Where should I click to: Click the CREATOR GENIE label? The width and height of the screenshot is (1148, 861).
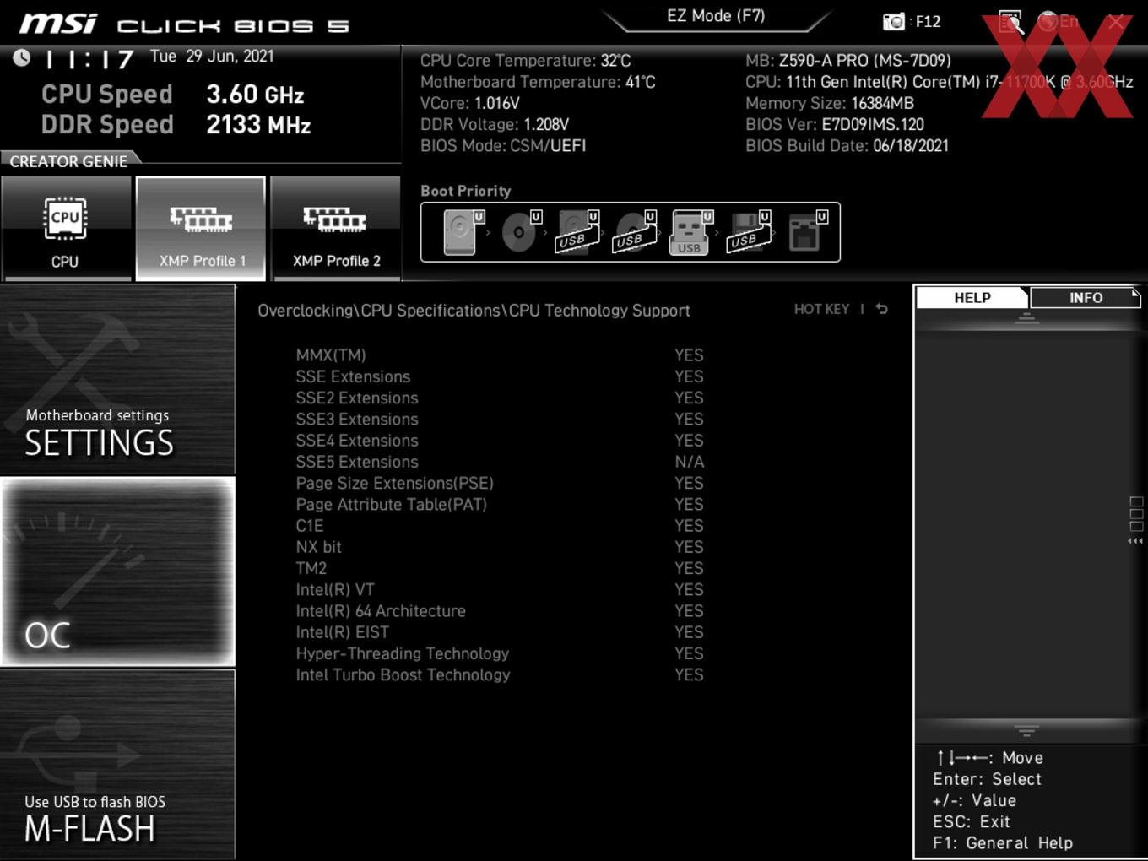[68, 161]
